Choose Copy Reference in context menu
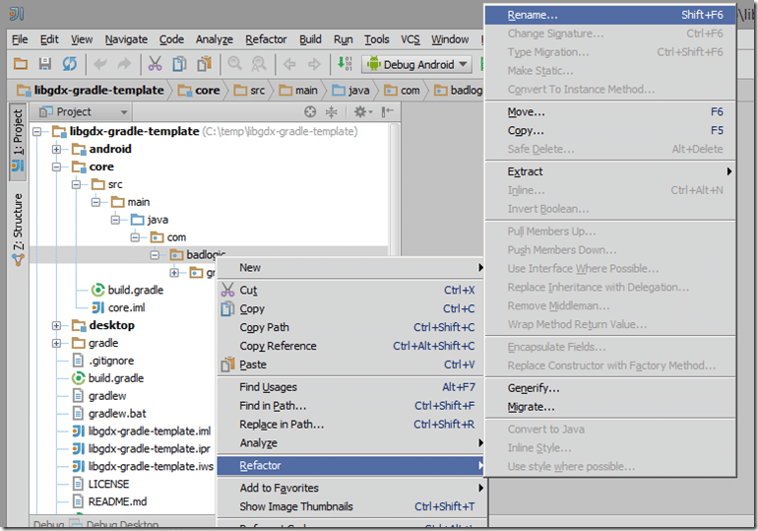This screenshot has width=758, height=531. (x=350, y=346)
